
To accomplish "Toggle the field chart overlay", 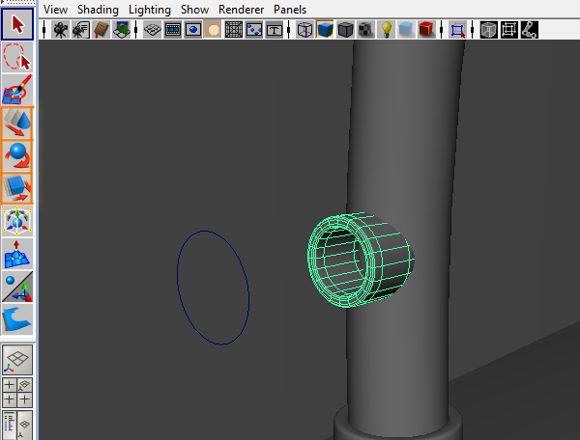I will point(234,30).
